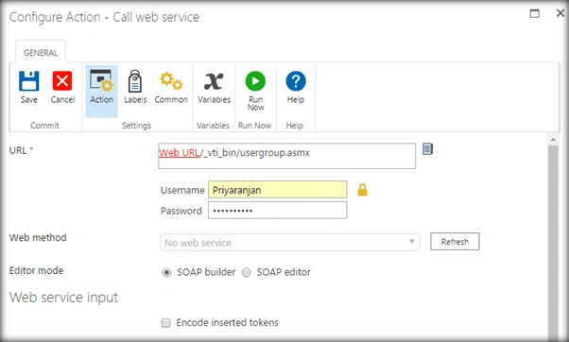The height and width of the screenshot is (342, 569).
Task: Switch to the GENERAL tab
Action: pos(41,53)
